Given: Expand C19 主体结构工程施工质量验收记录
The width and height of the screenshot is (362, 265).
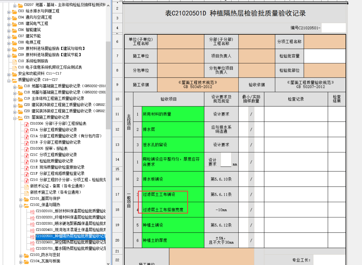Looking at the screenshot, I should click(15, 99).
